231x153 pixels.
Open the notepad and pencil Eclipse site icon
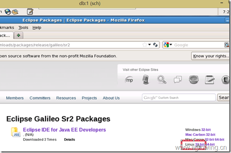pyautogui.click(x=210, y=80)
